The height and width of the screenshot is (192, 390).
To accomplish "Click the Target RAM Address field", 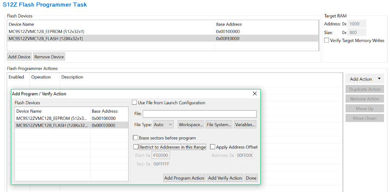I will coord(356,24).
